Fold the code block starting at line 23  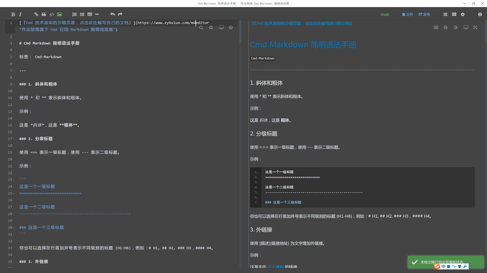pos(14,180)
